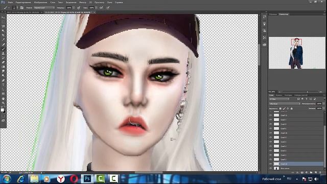Viewport: 327px width, 184px height.
Task: Toggle lock image pixels brush icon
Action: (x=284, y=108)
